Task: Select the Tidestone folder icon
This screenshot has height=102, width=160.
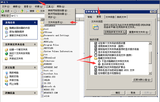Action: tap(42, 61)
